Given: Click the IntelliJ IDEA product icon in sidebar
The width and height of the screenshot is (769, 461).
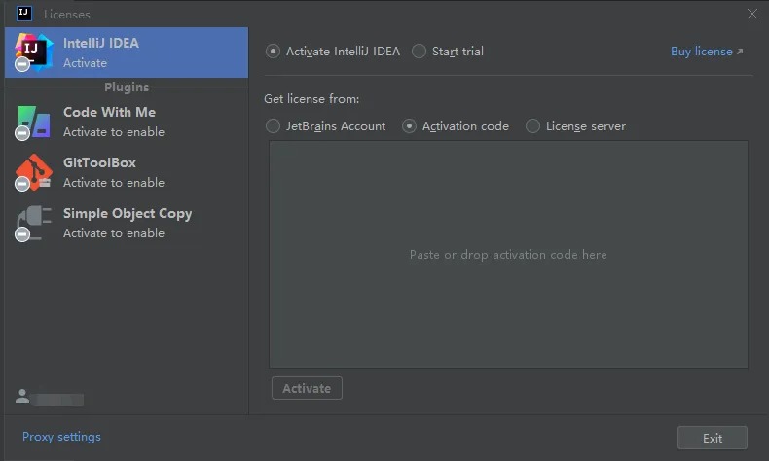Looking at the screenshot, I should pos(32,53).
